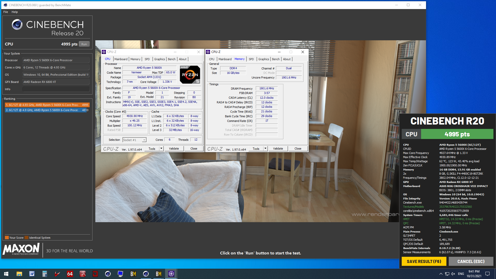The height and width of the screenshot is (279, 496).
Task: Click the CAS# Latency value 12.0 clocks
Action: click(267, 98)
